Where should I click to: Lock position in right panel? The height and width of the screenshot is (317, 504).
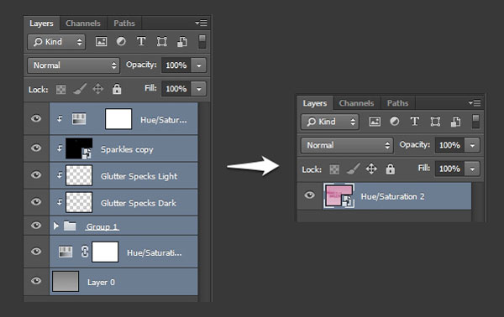pyautogui.click(x=371, y=169)
